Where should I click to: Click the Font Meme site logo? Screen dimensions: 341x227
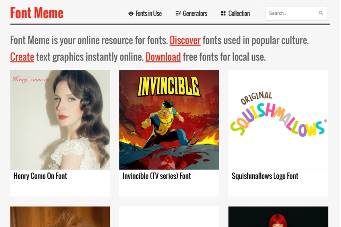tap(37, 13)
